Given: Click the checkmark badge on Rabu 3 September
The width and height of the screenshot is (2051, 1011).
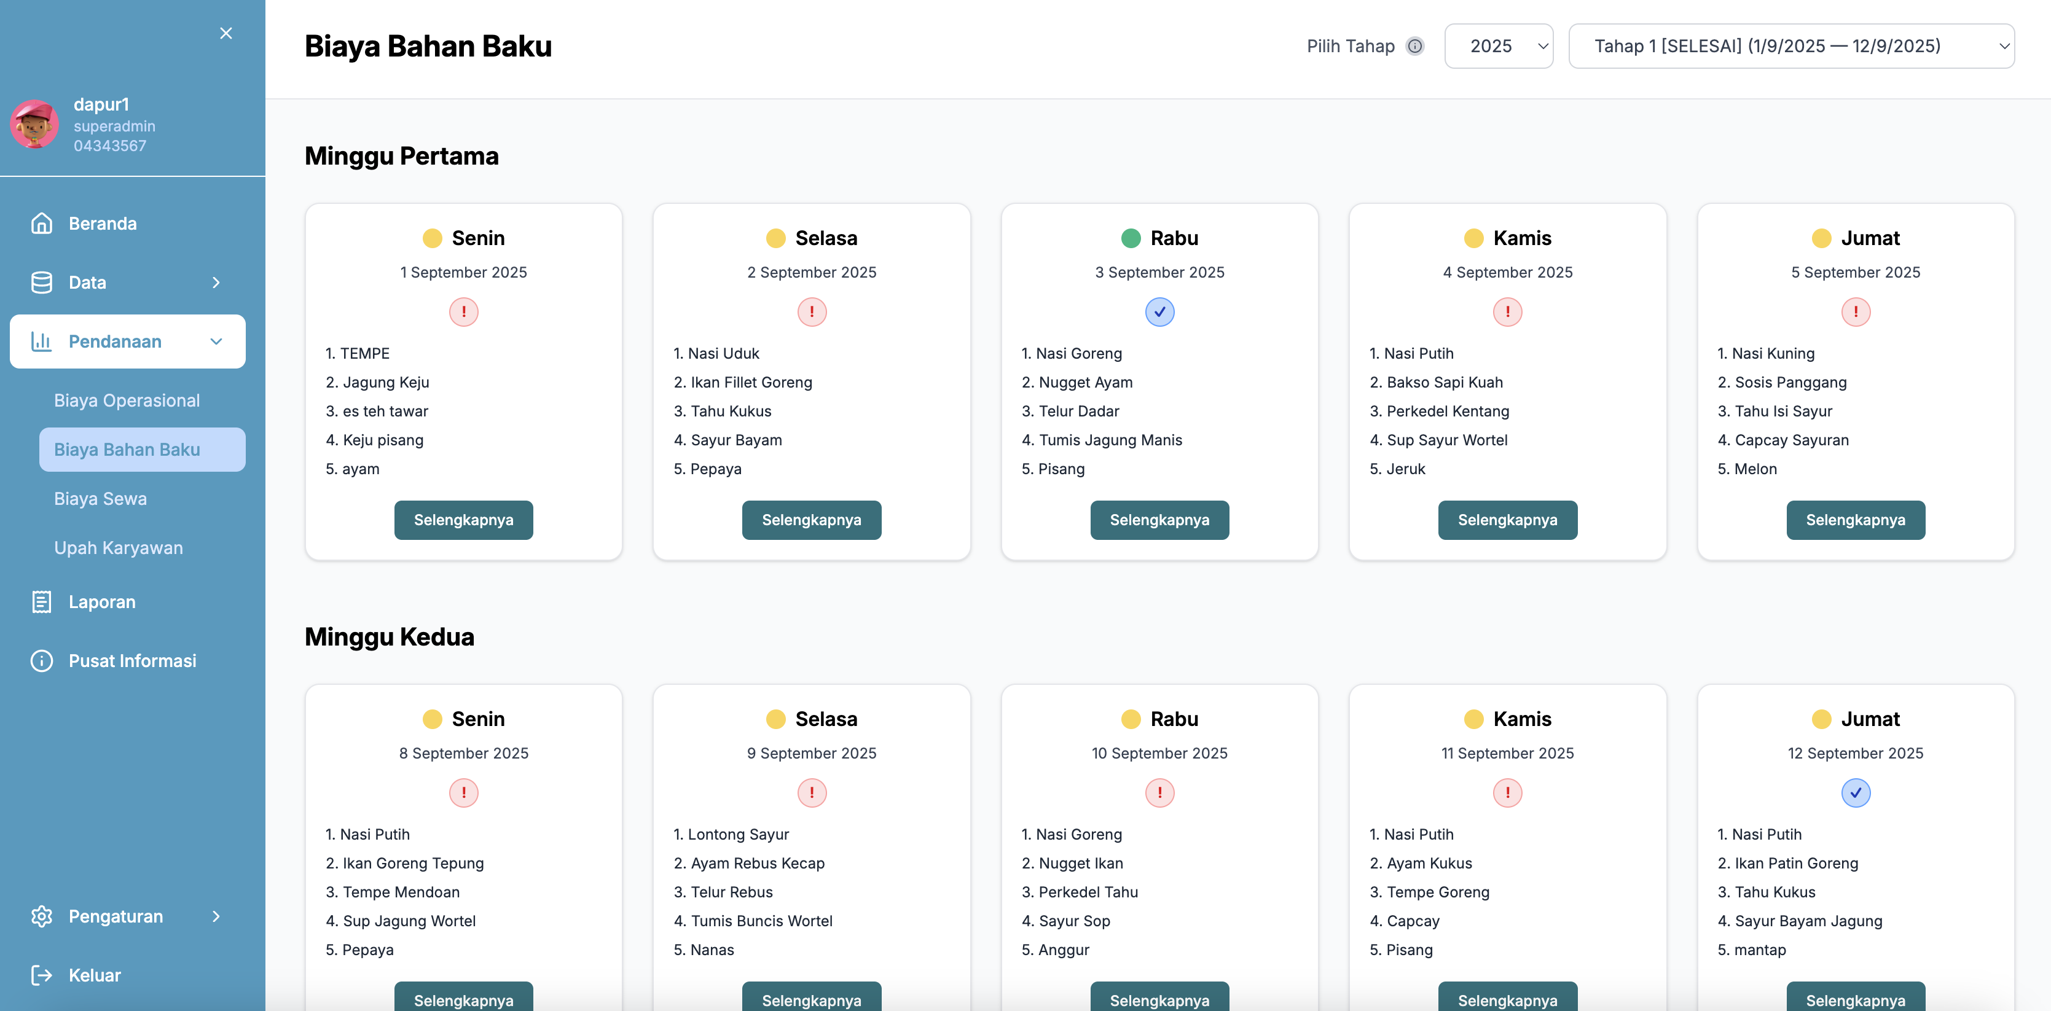Looking at the screenshot, I should 1159,311.
